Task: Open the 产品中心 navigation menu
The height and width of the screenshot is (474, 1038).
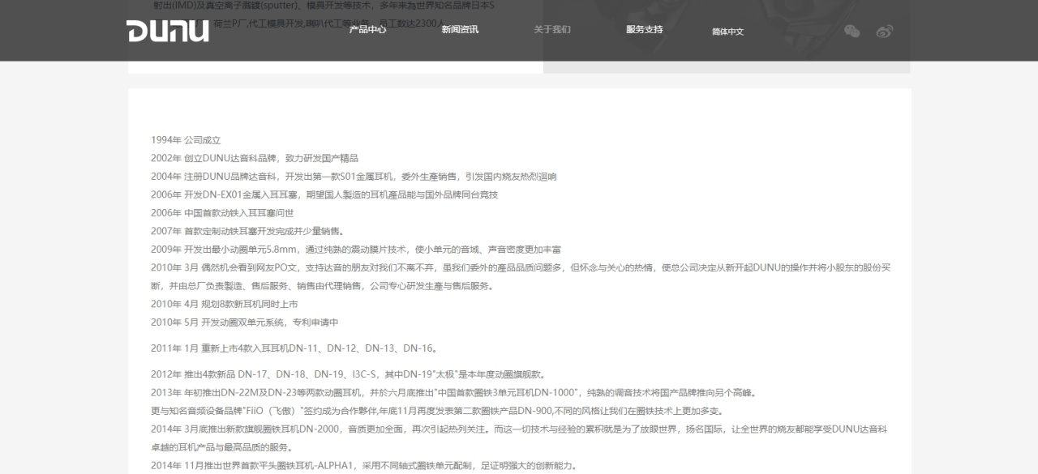Action: tap(367, 30)
